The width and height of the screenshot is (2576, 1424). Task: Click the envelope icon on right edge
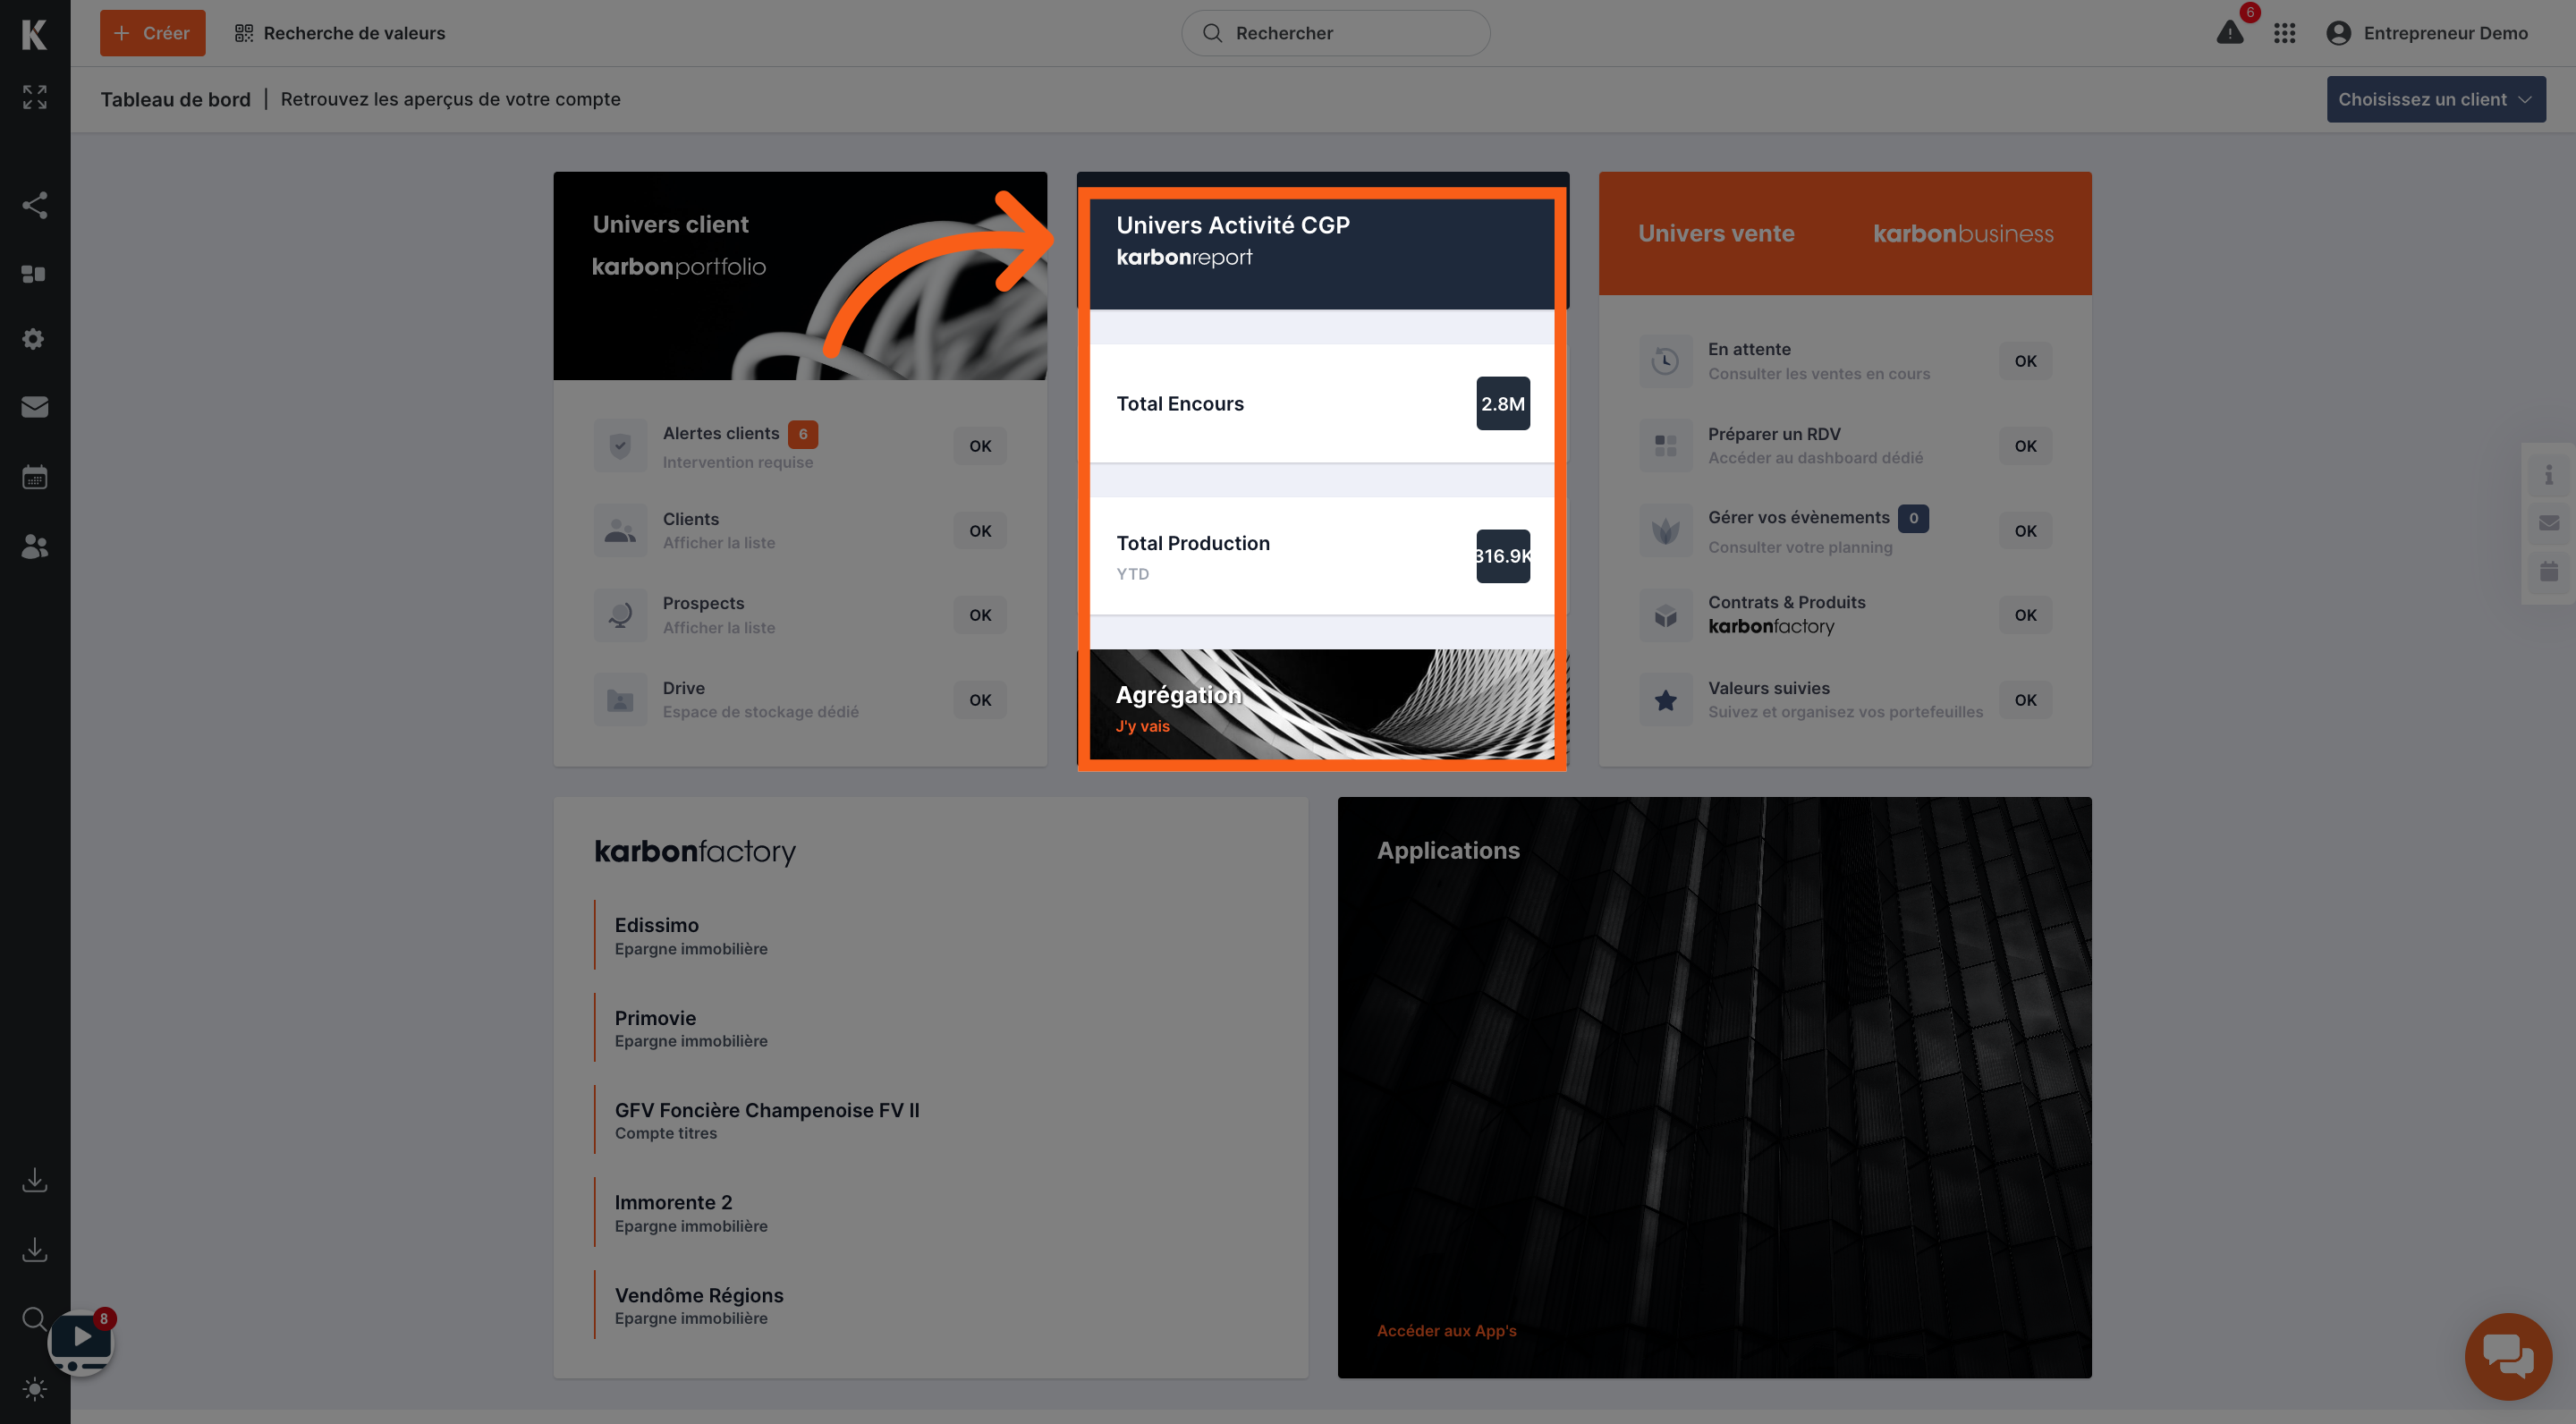2548,523
